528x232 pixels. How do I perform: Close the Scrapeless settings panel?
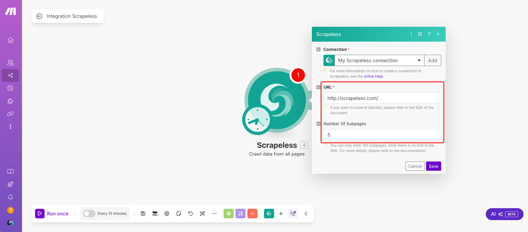coord(438,34)
